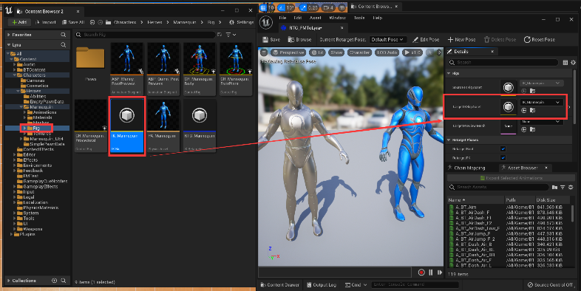Open Details panel property matrix grid icon
This screenshot has width=581, height=291.
[565, 63]
